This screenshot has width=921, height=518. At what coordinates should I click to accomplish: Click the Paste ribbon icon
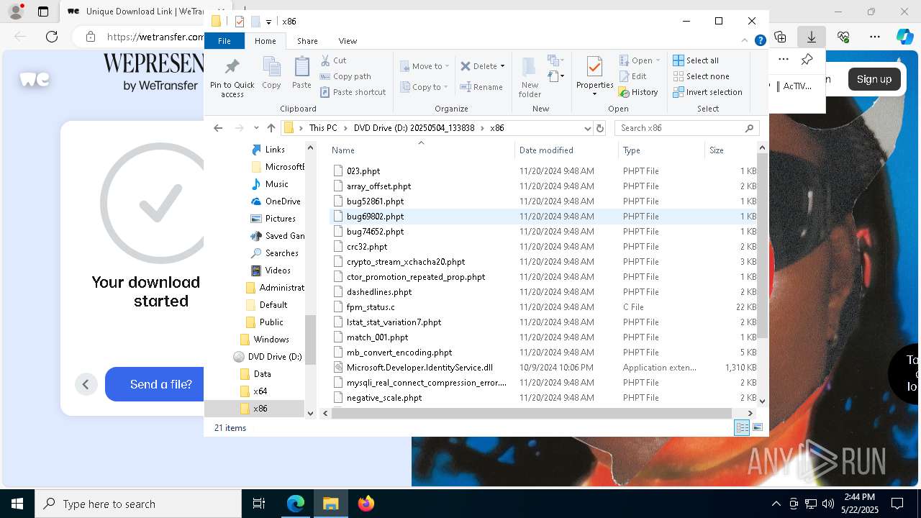pos(301,73)
